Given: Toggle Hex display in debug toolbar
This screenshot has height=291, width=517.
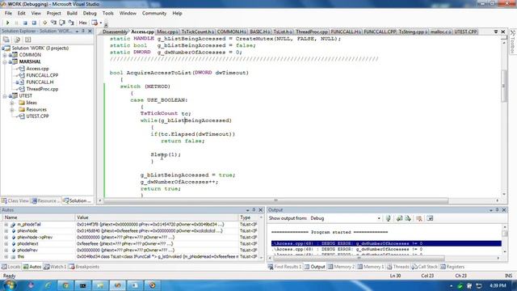Looking at the screenshot, I should [82, 23].
